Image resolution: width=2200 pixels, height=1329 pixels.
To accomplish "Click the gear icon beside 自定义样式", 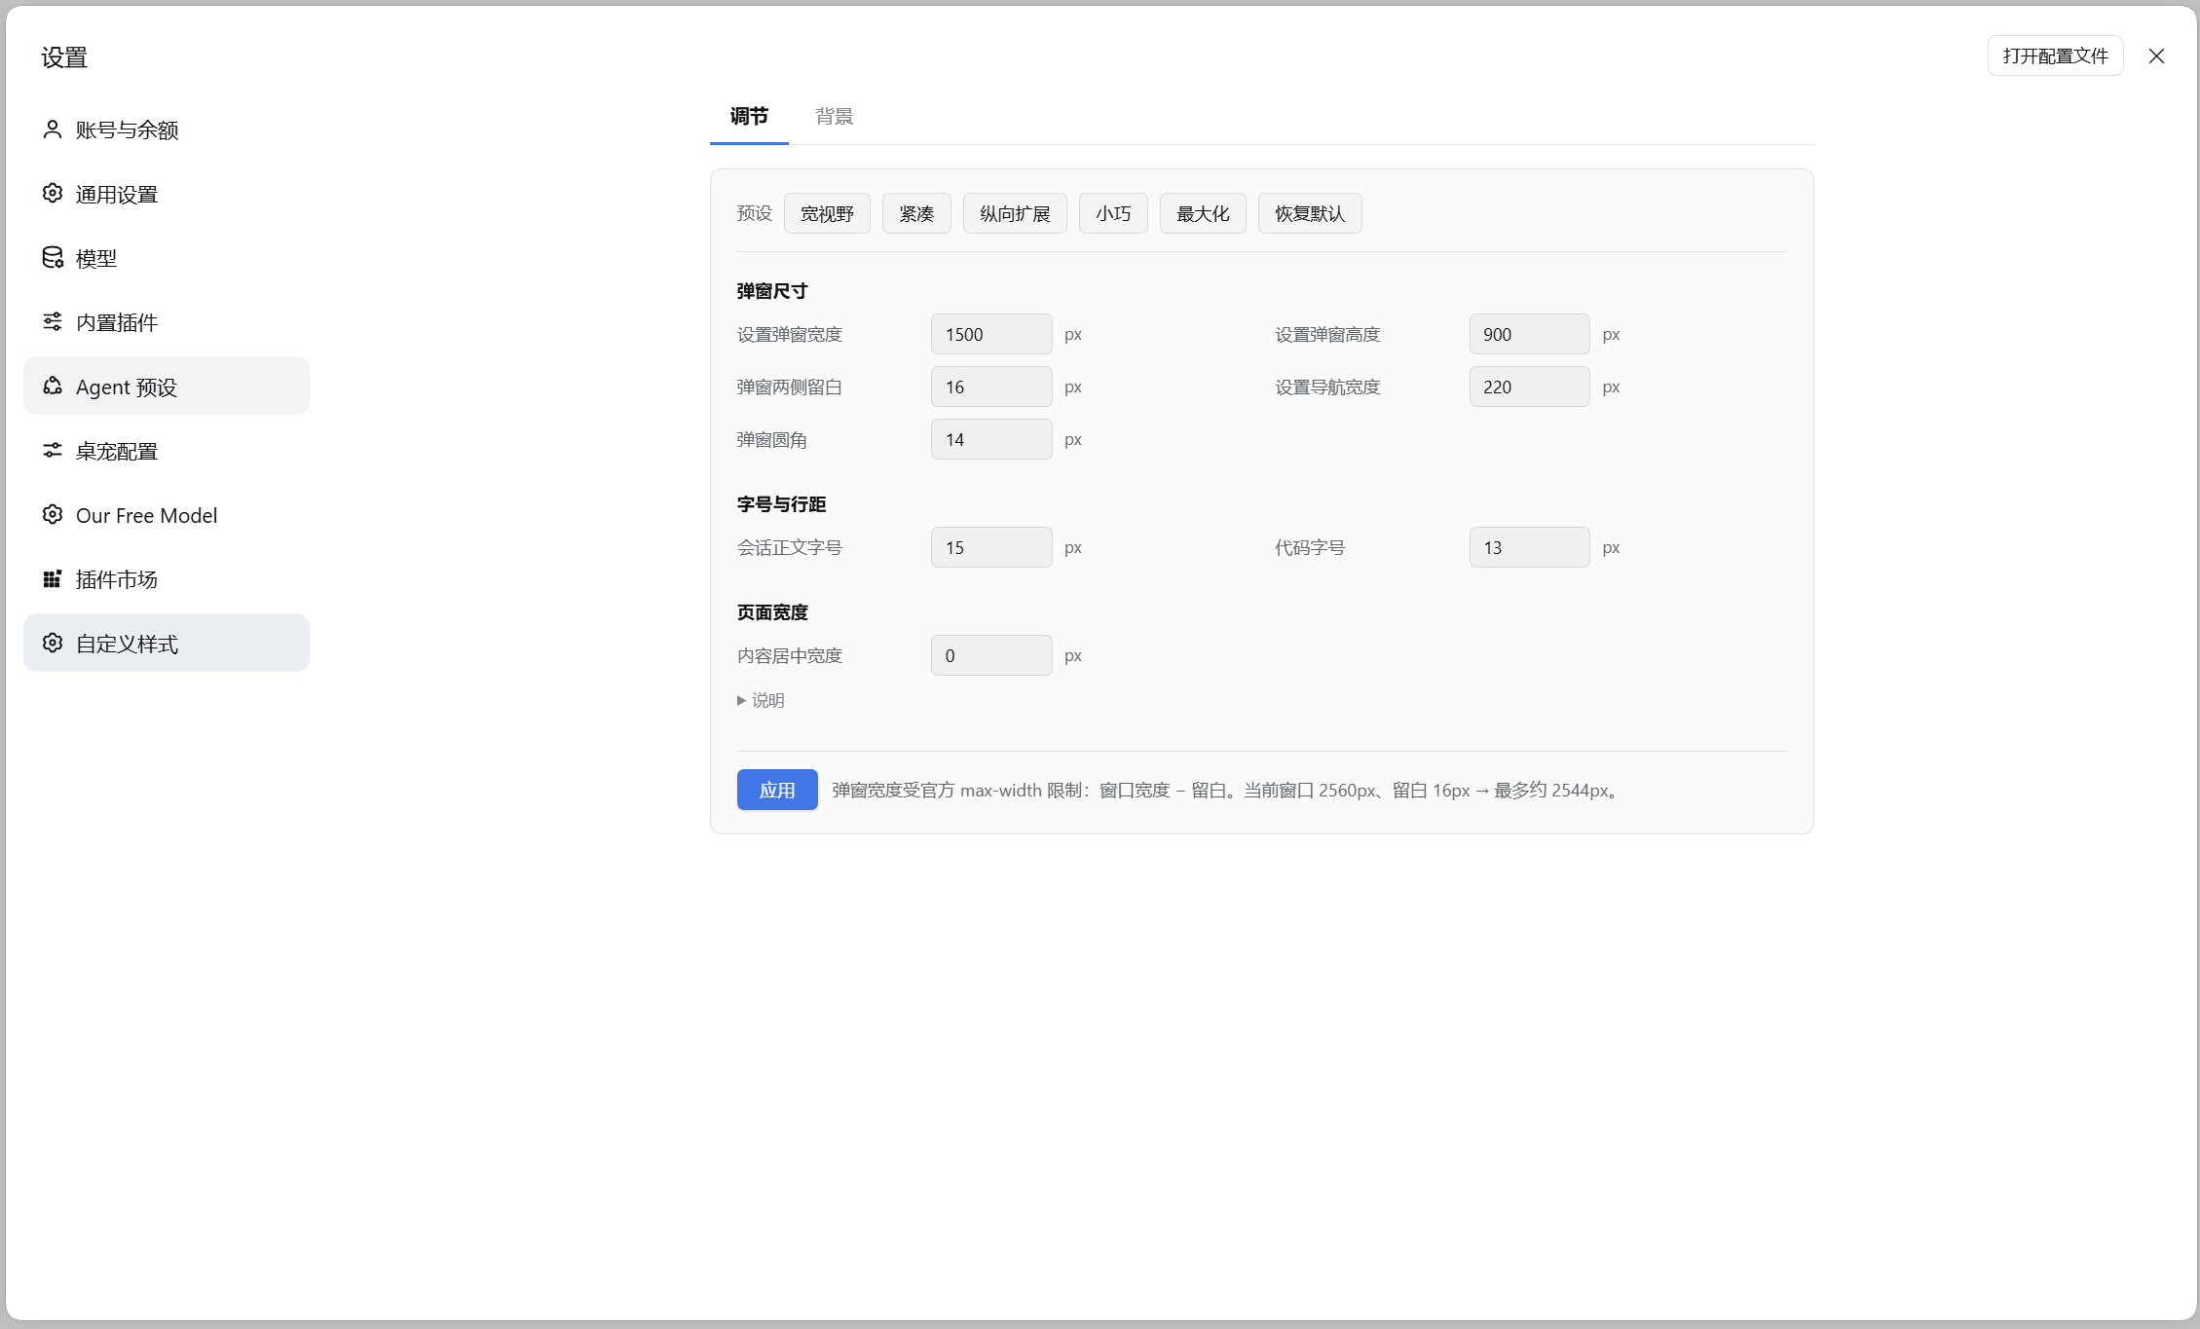I will [x=53, y=644].
